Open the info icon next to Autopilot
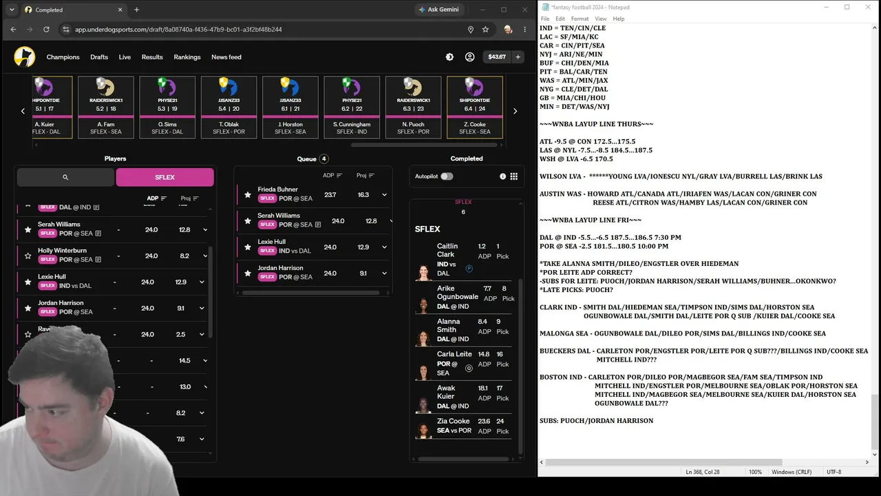Viewport: 881px width, 496px height. pos(502,176)
